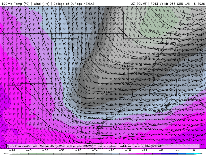Click the cyan arrow tip of colorbar

tap(198, 154)
